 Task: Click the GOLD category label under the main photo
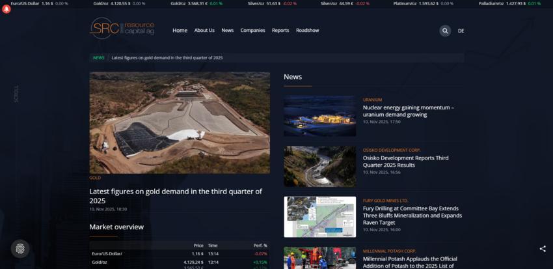point(95,178)
